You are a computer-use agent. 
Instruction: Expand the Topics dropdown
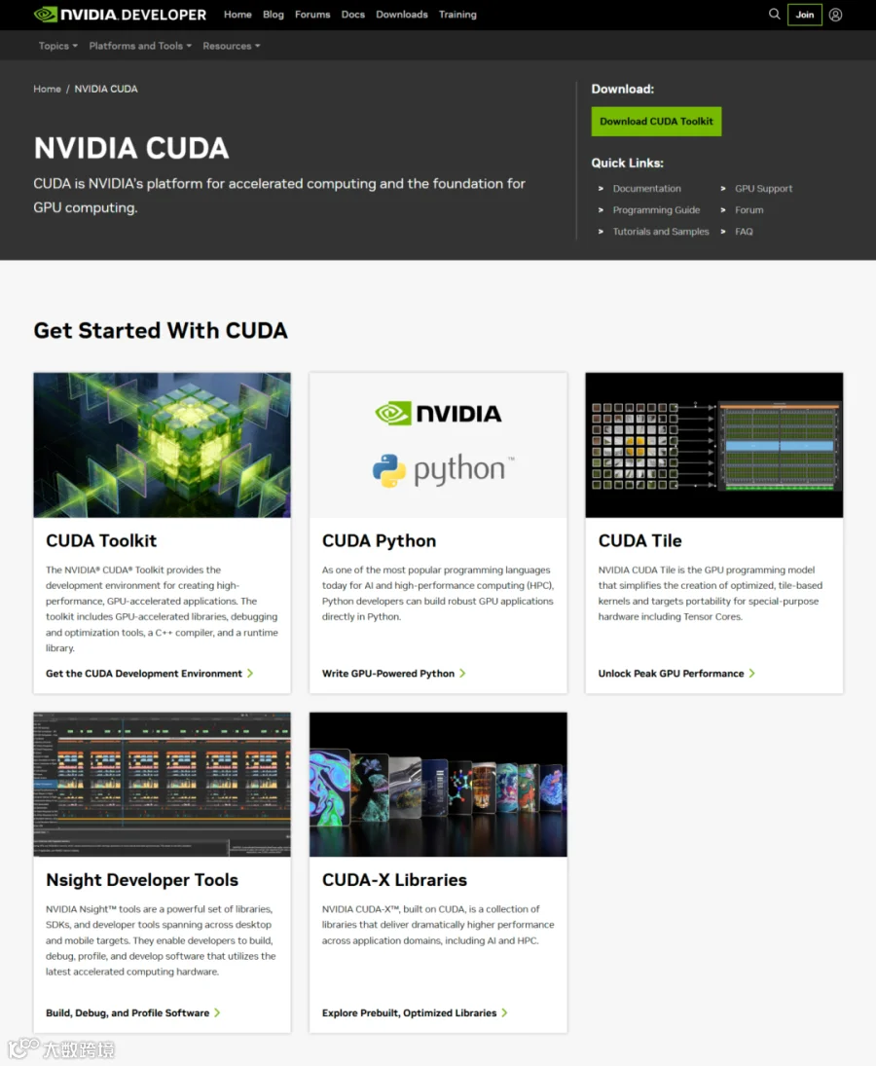coord(57,46)
